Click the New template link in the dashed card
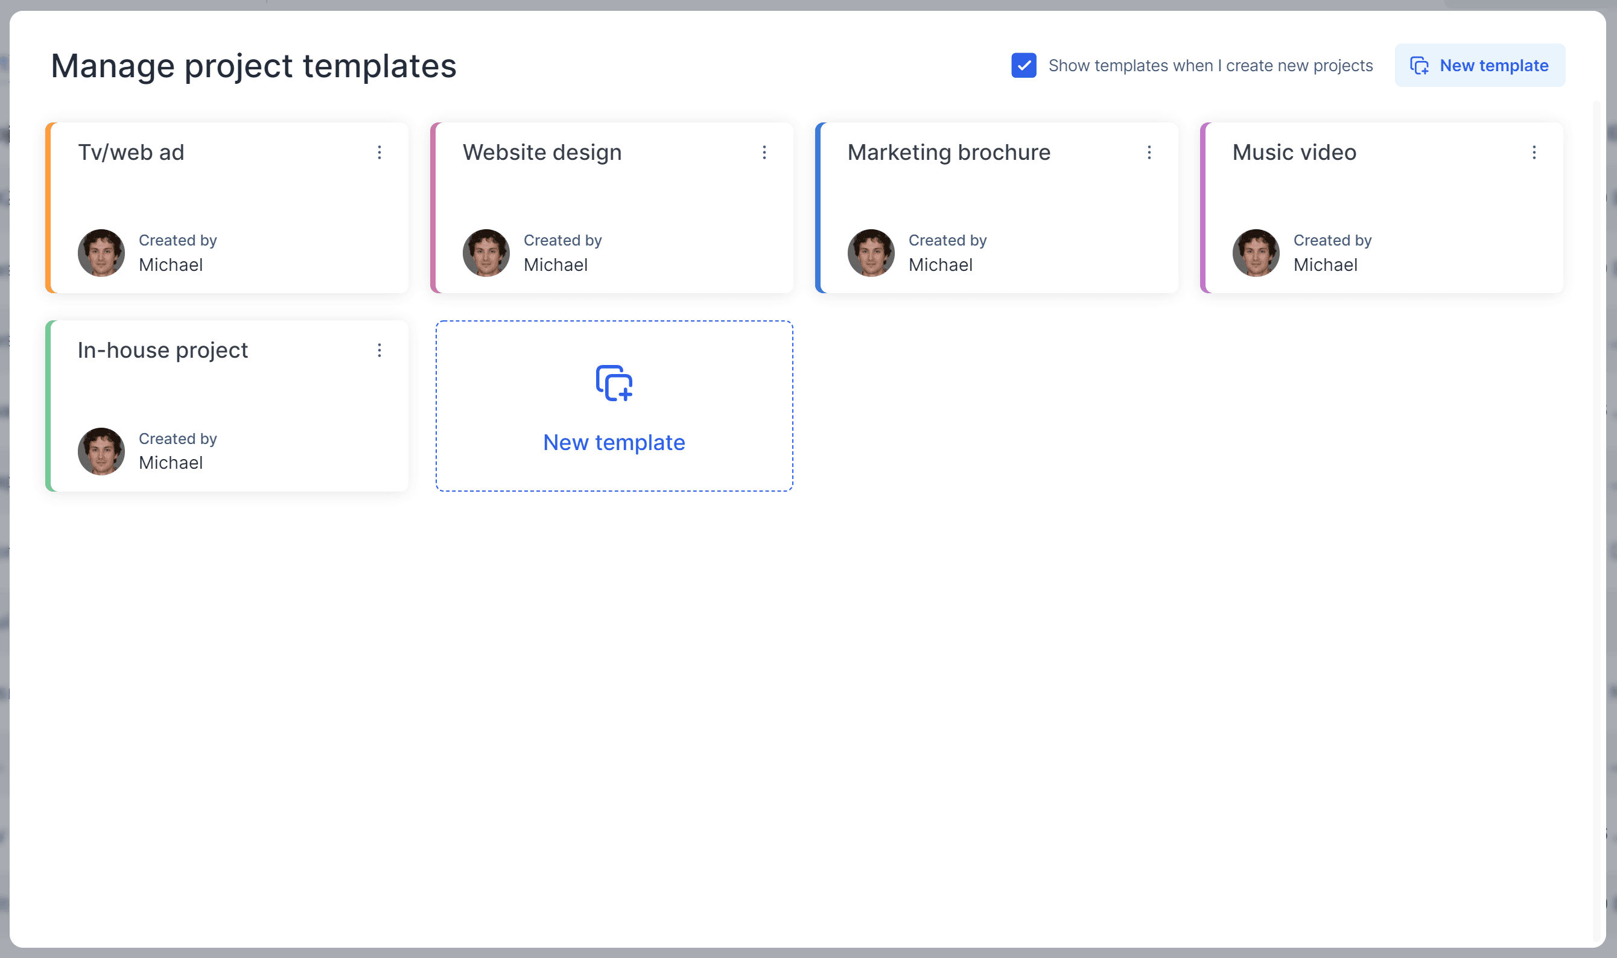 tap(613, 442)
